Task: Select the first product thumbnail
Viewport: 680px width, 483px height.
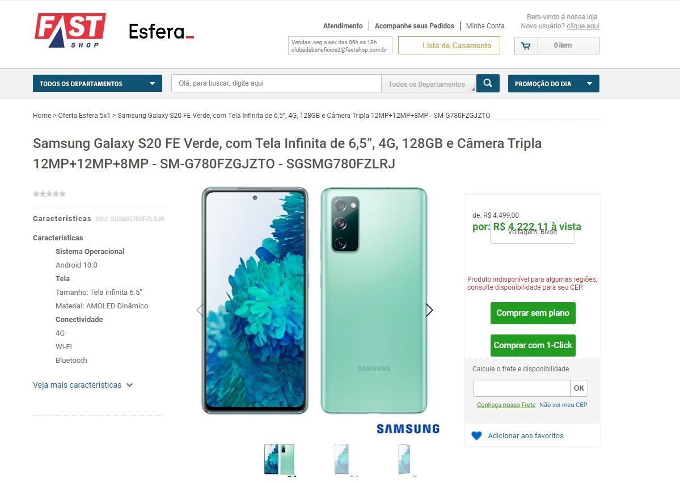Action: [279, 460]
